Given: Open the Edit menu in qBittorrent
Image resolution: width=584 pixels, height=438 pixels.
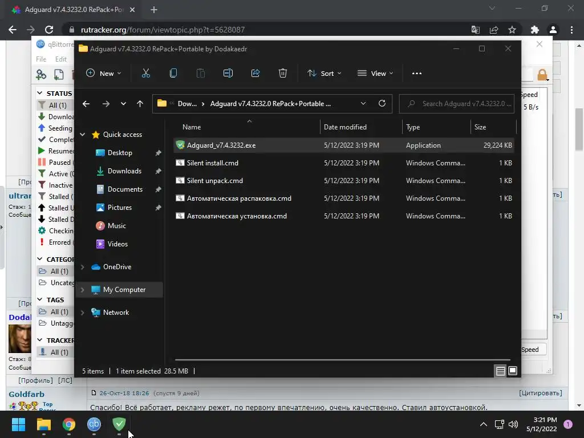Looking at the screenshot, I should coord(60,59).
